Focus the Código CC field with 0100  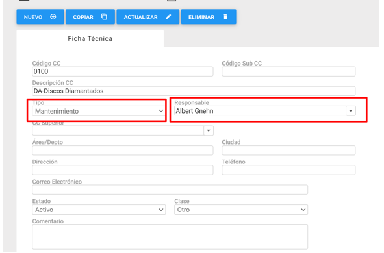(122, 71)
